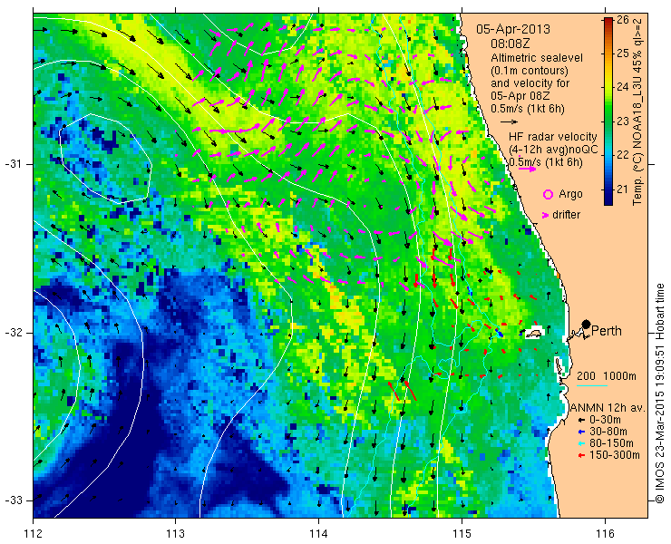The height and width of the screenshot is (544, 671).
Task: Click the 0-30m depth label
Action: (x=605, y=421)
